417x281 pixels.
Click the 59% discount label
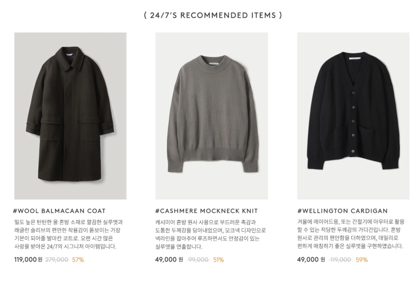tap(361, 260)
